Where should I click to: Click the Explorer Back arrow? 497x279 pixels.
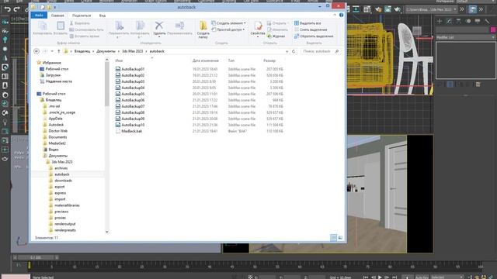(36, 51)
